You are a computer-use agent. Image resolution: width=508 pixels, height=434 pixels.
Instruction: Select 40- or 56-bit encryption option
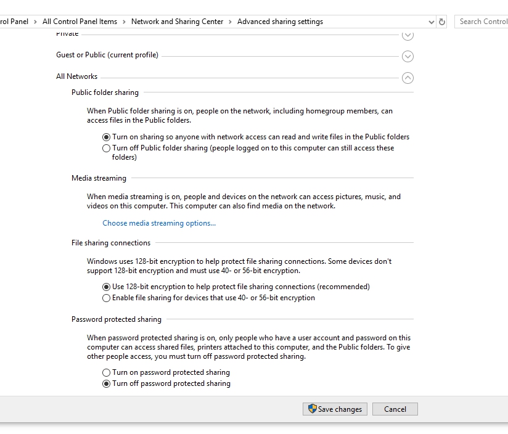(x=106, y=298)
